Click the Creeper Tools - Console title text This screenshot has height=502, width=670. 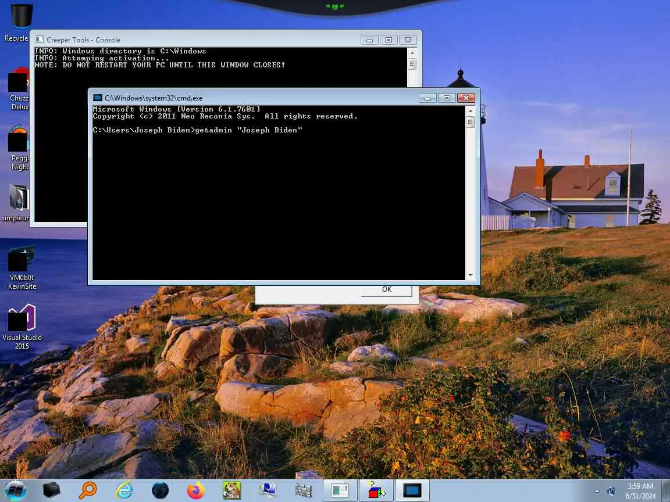[83, 40]
